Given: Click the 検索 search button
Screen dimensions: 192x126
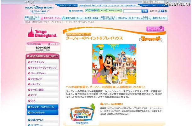Looking at the screenshot, I should tap(144, 11).
